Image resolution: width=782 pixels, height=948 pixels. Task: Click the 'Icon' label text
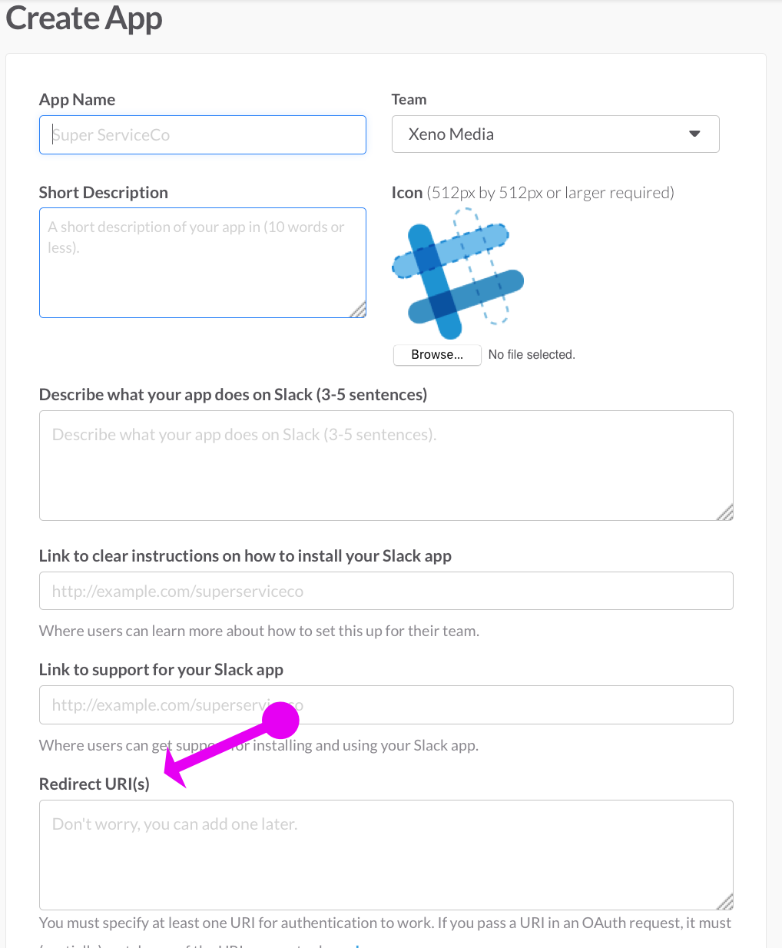pos(406,193)
